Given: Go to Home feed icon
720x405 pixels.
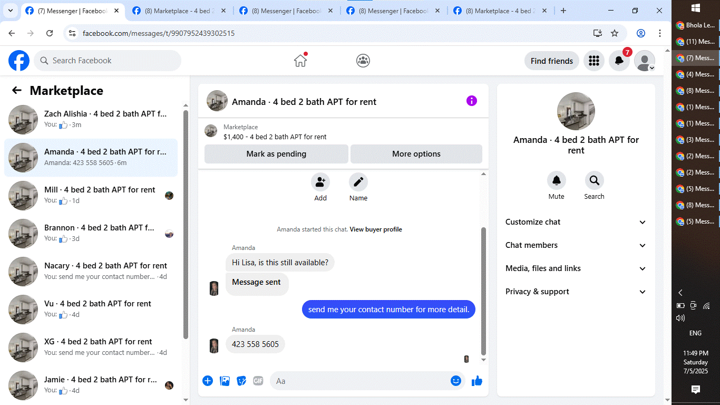Looking at the screenshot, I should click(x=300, y=61).
